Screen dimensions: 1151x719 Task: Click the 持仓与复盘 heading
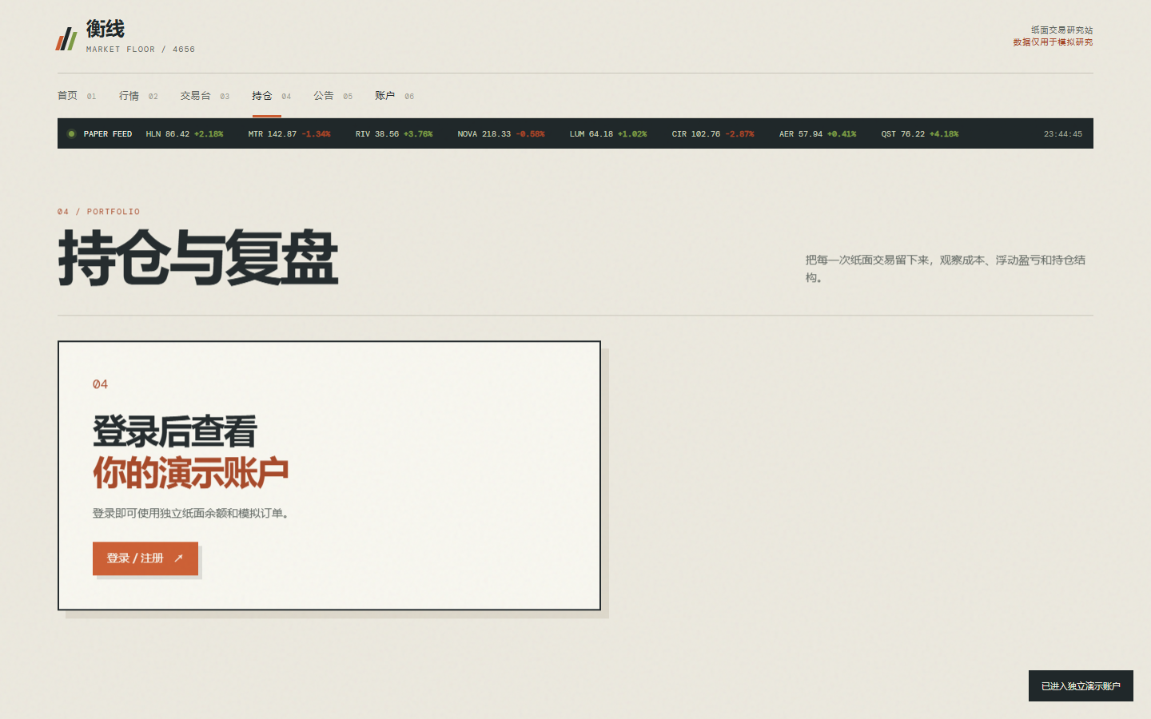(198, 258)
